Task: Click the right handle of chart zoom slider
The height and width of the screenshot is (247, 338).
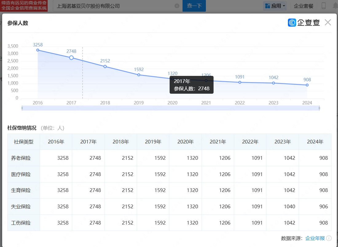Action: click(319, 108)
